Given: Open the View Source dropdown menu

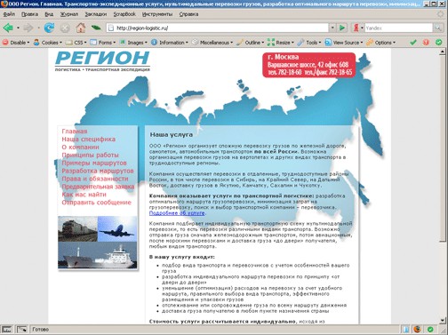Looking at the screenshot, I should click(344, 43).
